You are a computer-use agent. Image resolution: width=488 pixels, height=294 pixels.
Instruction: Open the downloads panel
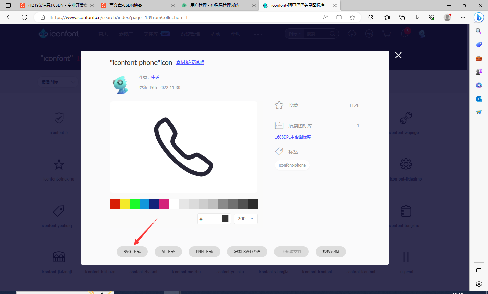point(417,17)
